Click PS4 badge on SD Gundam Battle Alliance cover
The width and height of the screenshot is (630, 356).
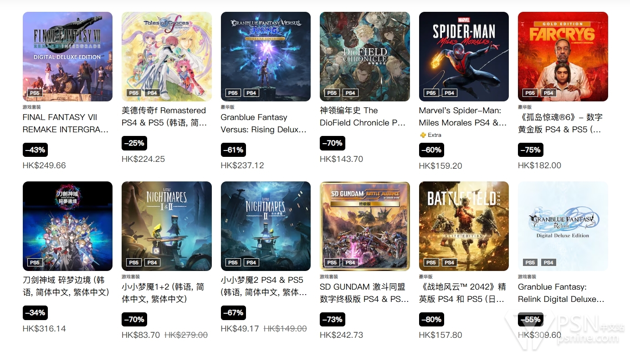pyautogui.click(x=350, y=262)
